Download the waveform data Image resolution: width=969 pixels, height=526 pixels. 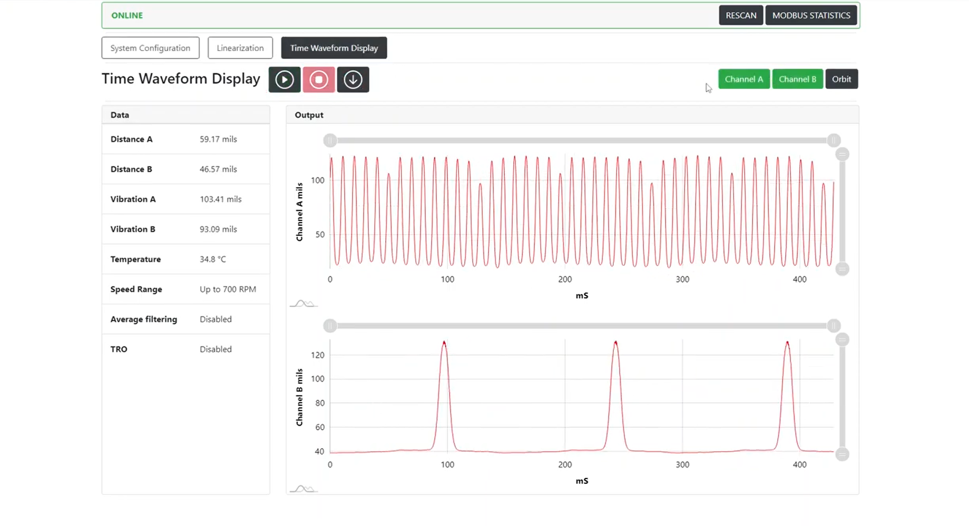click(x=353, y=80)
